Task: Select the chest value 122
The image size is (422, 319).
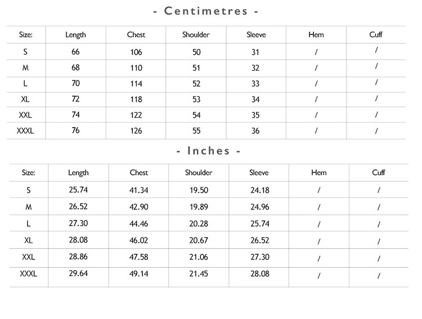Action: point(136,115)
